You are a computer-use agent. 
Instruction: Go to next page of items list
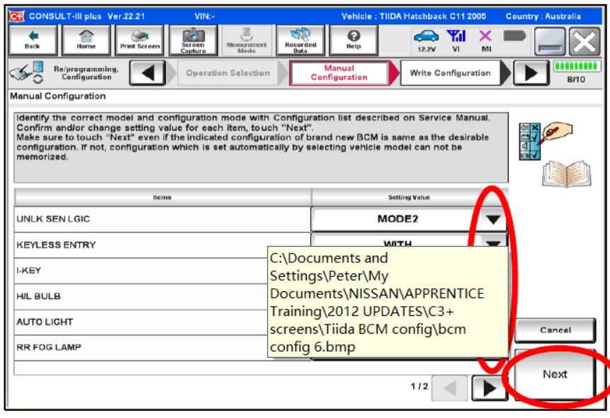click(490, 388)
